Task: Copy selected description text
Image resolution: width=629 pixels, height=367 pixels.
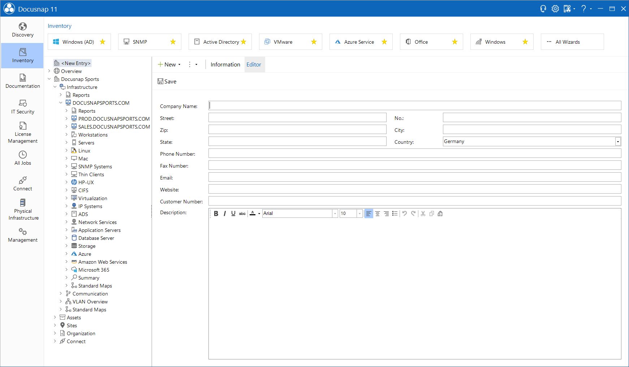Action: [x=432, y=213]
